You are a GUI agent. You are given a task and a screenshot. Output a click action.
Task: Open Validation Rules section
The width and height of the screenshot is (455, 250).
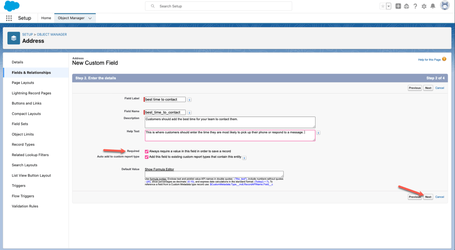[25, 206]
